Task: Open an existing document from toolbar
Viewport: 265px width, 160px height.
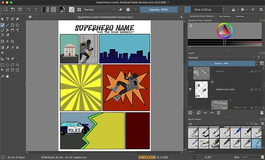Action: [x=13, y=9]
